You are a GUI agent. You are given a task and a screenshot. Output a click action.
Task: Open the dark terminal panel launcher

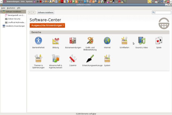click(37, 2)
